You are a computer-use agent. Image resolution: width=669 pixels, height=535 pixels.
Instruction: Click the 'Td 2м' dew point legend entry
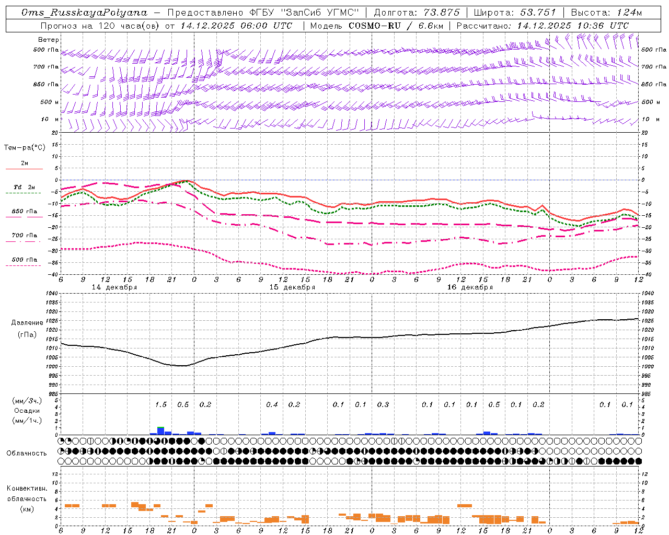tap(24, 187)
